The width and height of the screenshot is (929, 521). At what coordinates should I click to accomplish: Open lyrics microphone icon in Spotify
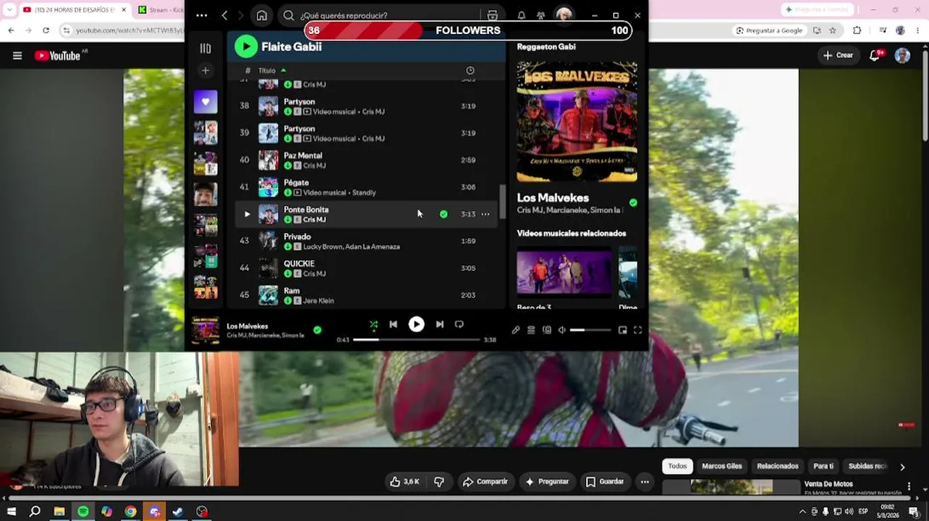[515, 330]
